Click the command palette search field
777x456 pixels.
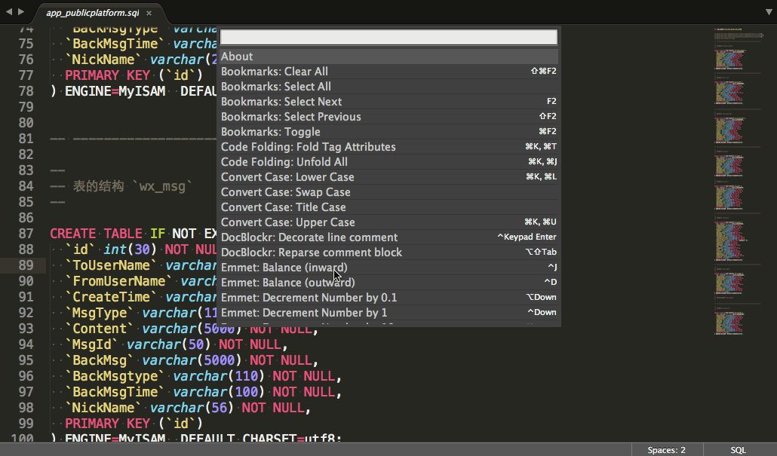[388, 37]
